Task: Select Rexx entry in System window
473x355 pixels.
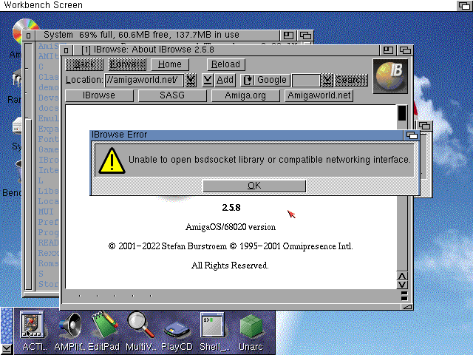Action: [x=48, y=253]
